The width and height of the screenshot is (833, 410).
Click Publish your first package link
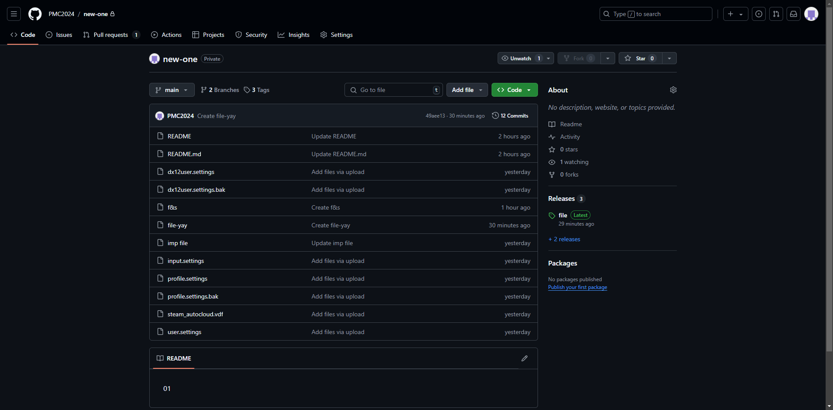(x=577, y=287)
